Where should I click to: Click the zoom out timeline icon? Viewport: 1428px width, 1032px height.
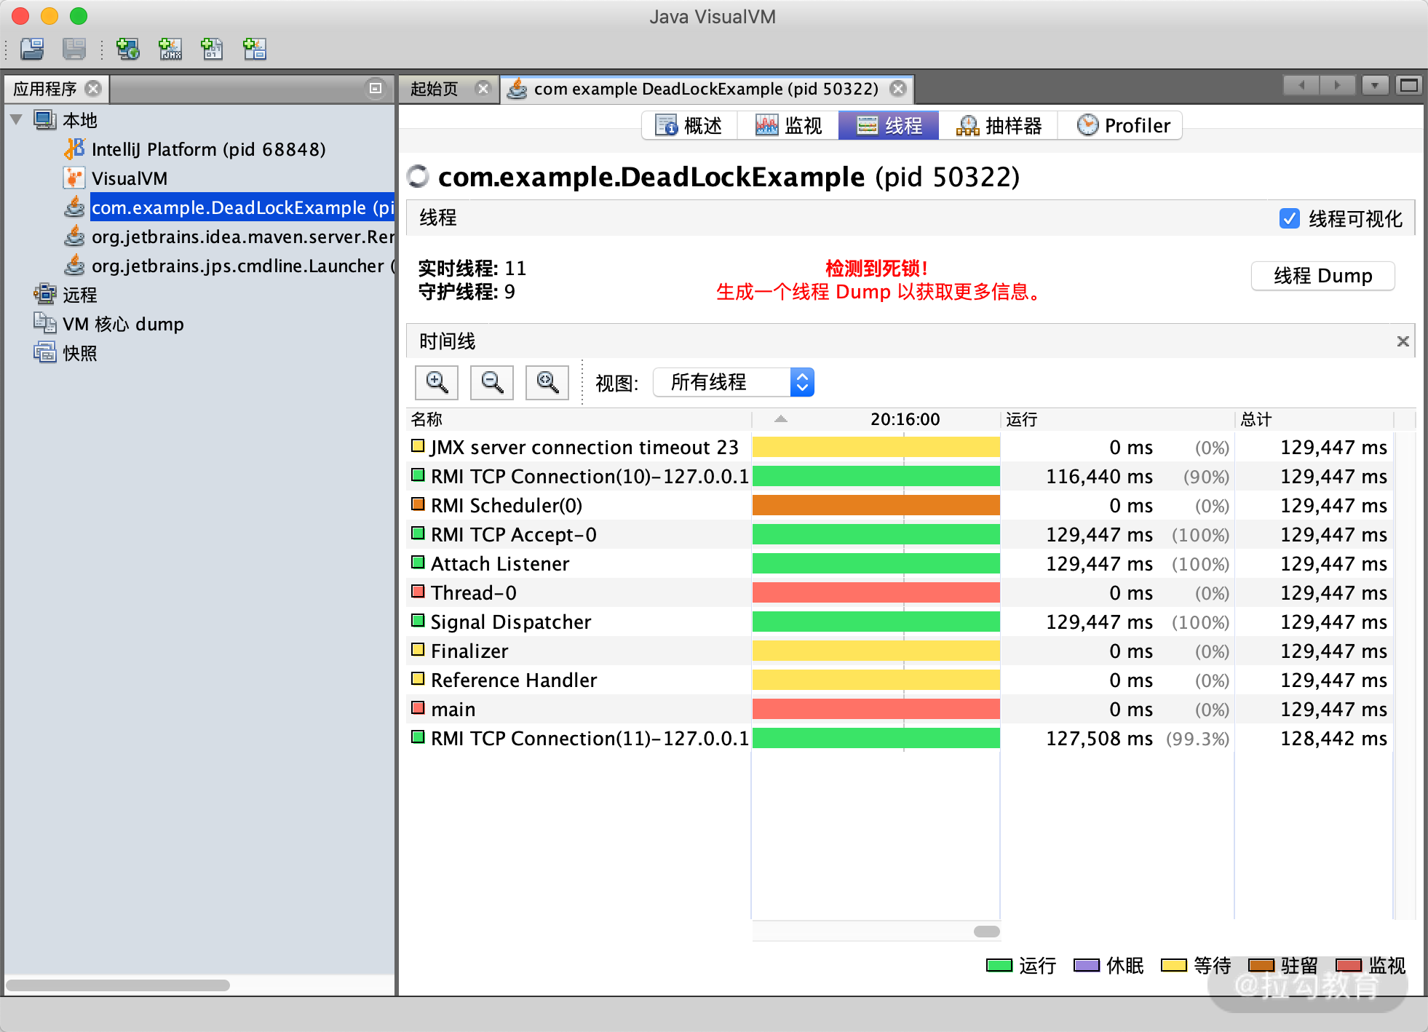(x=492, y=382)
